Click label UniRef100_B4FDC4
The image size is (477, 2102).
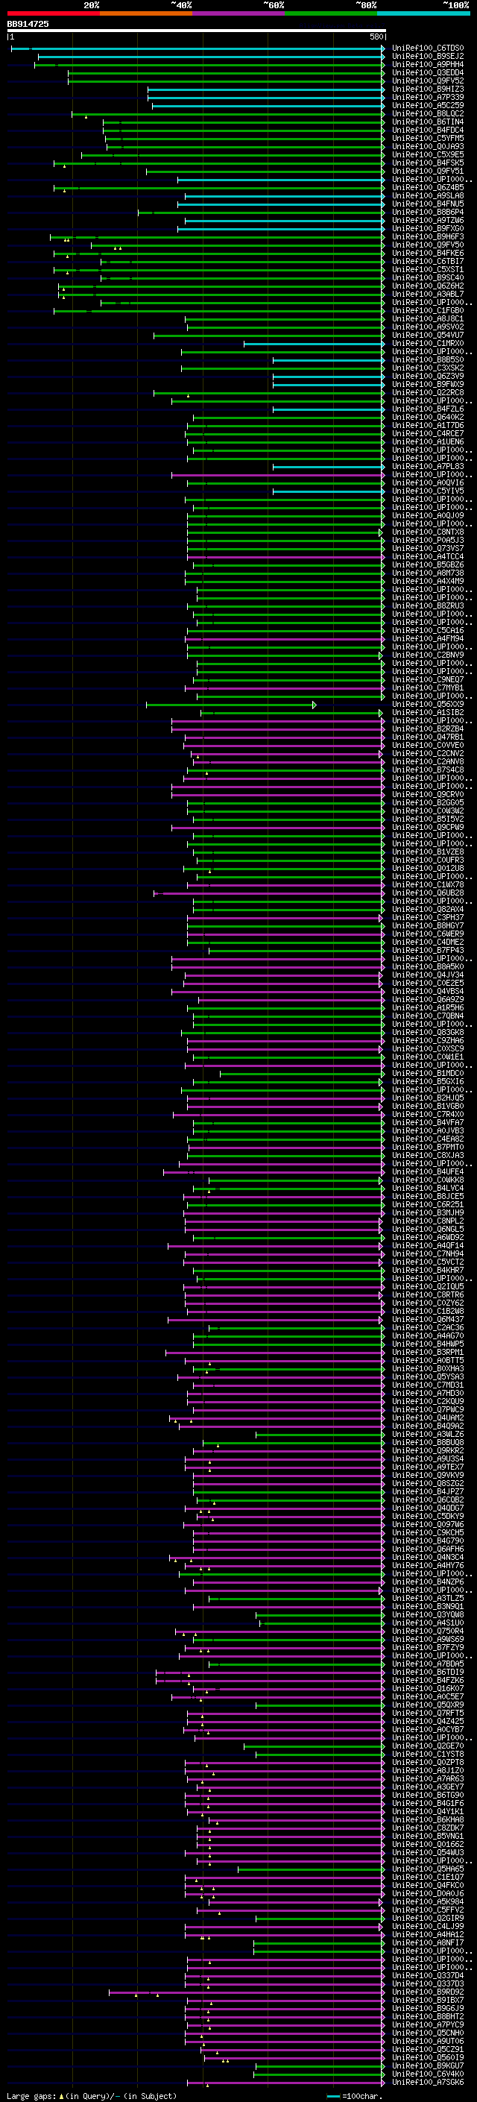(x=428, y=130)
